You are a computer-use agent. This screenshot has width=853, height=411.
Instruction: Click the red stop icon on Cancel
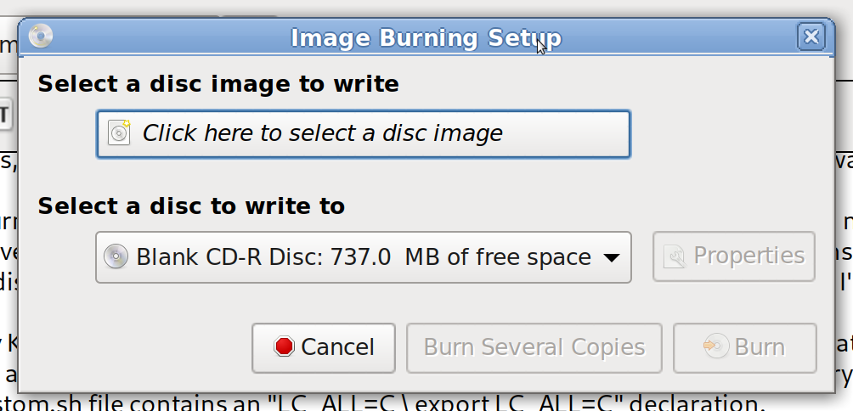pyautogui.click(x=284, y=347)
